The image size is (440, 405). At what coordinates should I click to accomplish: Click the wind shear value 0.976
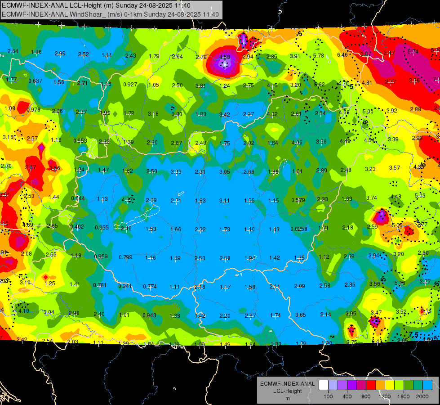(33, 110)
